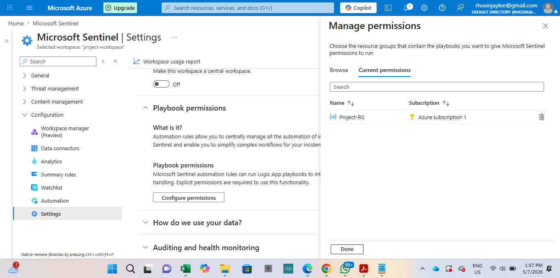This screenshot has width=560, height=278.
Task: Open Summary rules page
Action: pos(58,174)
